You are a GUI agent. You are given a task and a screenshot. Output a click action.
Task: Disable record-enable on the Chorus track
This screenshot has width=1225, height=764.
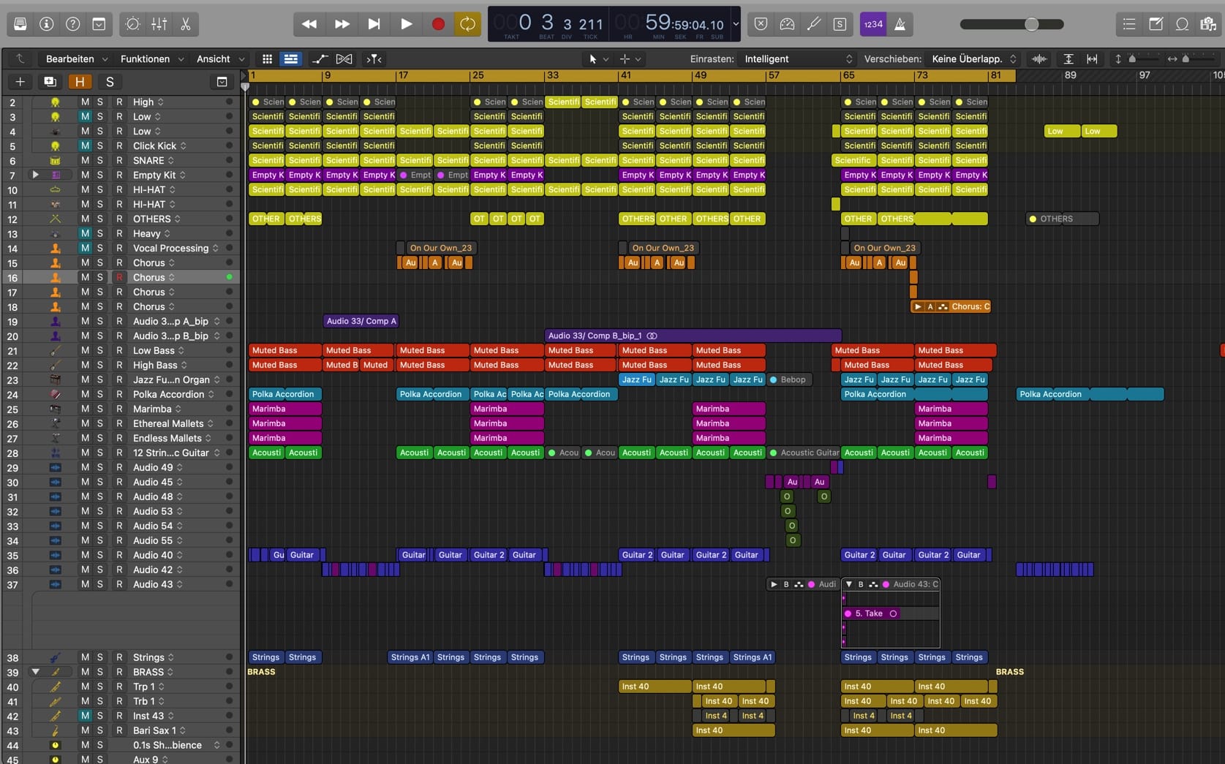click(118, 277)
